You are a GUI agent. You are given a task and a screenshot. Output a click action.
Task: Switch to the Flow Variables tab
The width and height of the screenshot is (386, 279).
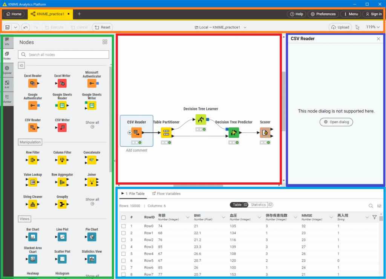tap(166, 194)
